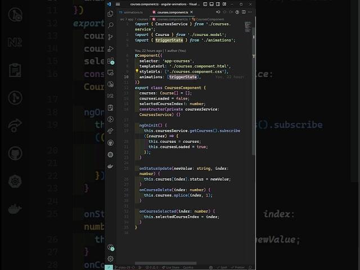This screenshot has height=270, width=360.
Task: Open the notifications bell in status bar
Action: click(250, 268)
